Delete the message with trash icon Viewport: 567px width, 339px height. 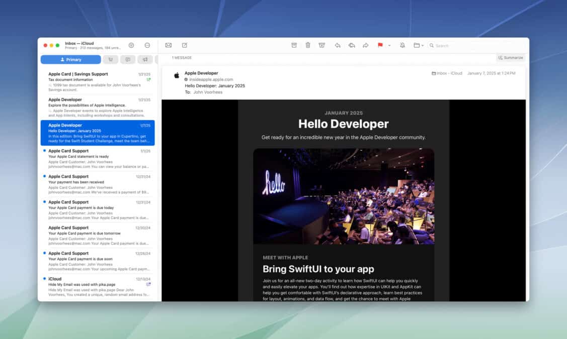pos(308,45)
